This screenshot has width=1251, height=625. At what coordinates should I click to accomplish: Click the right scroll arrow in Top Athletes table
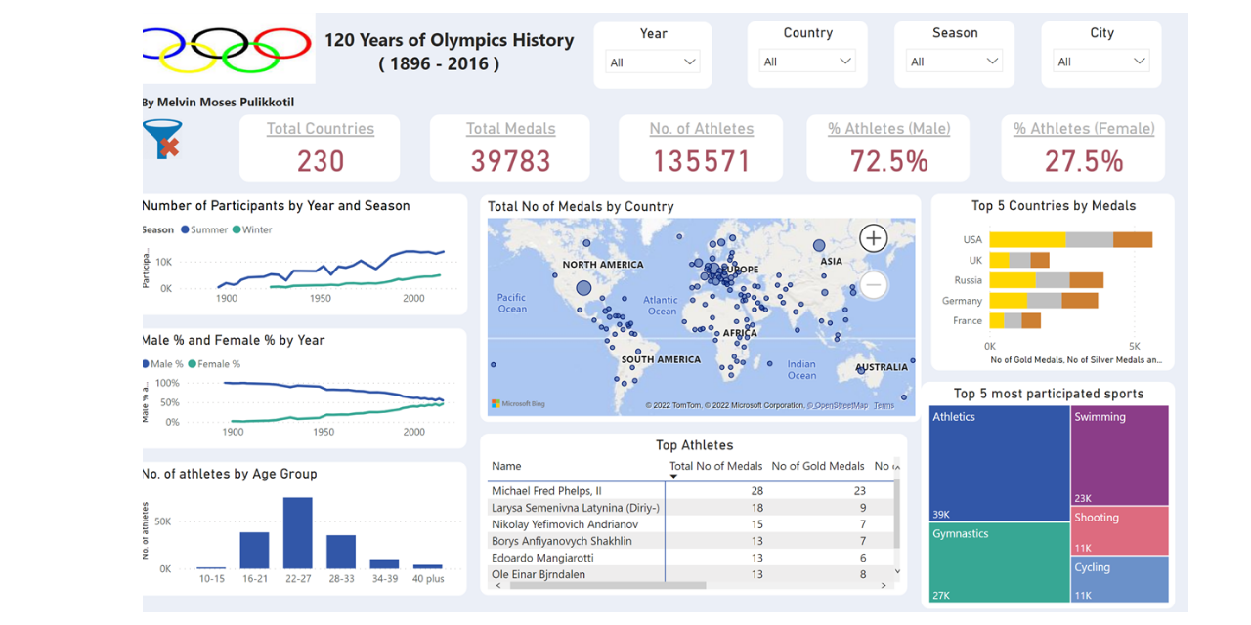click(x=884, y=584)
